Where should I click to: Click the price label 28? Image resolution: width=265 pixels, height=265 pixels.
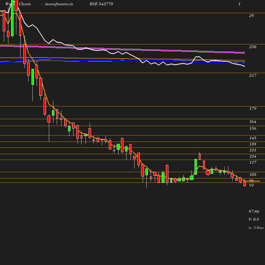[x=251, y=15]
